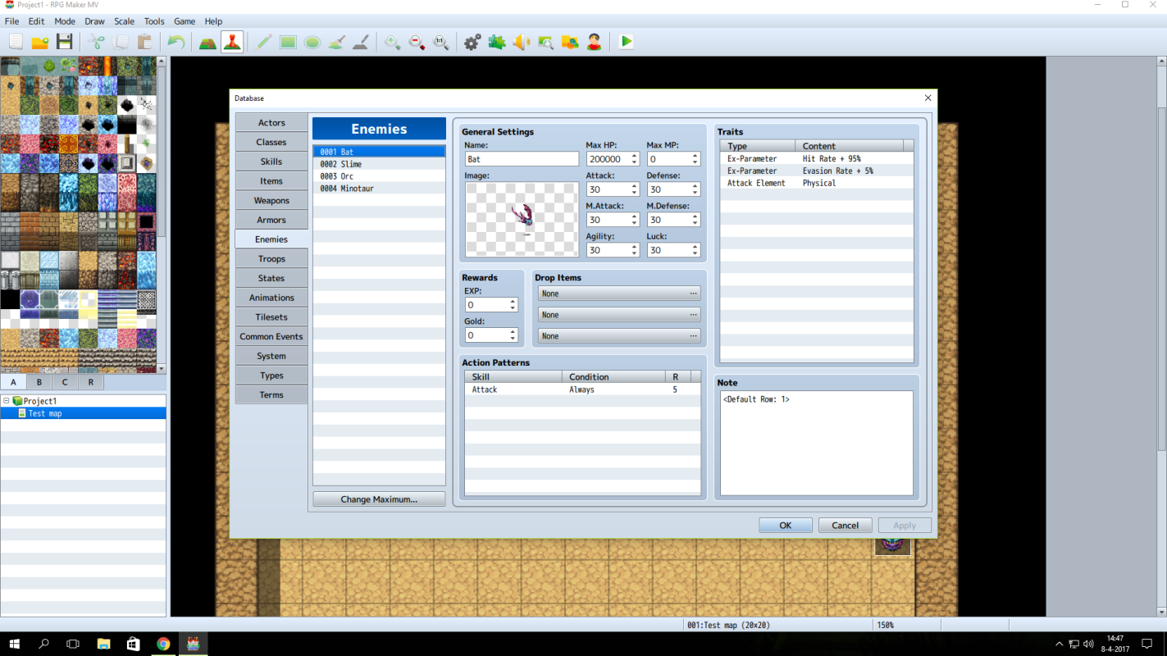Select the Hit Rate + 95% trait row
Viewport: 1167px width, 656px height.
click(817, 158)
